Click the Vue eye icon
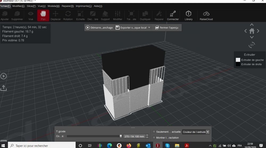The image size is (266, 148). pos(31,15)
